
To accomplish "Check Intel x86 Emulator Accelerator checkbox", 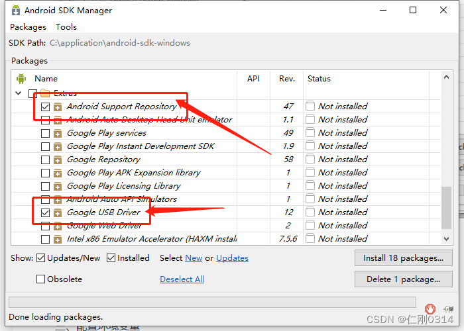I will (x=45, y=239).
